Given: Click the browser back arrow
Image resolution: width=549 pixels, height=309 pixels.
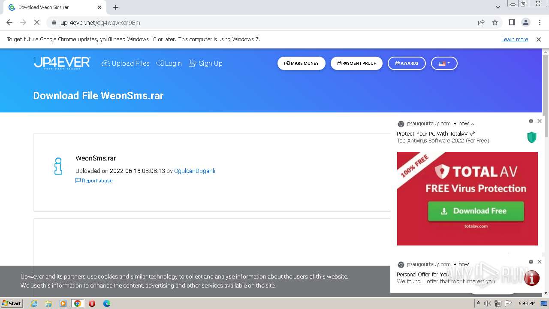Looking at the screenshot, I should coord(9,22).
